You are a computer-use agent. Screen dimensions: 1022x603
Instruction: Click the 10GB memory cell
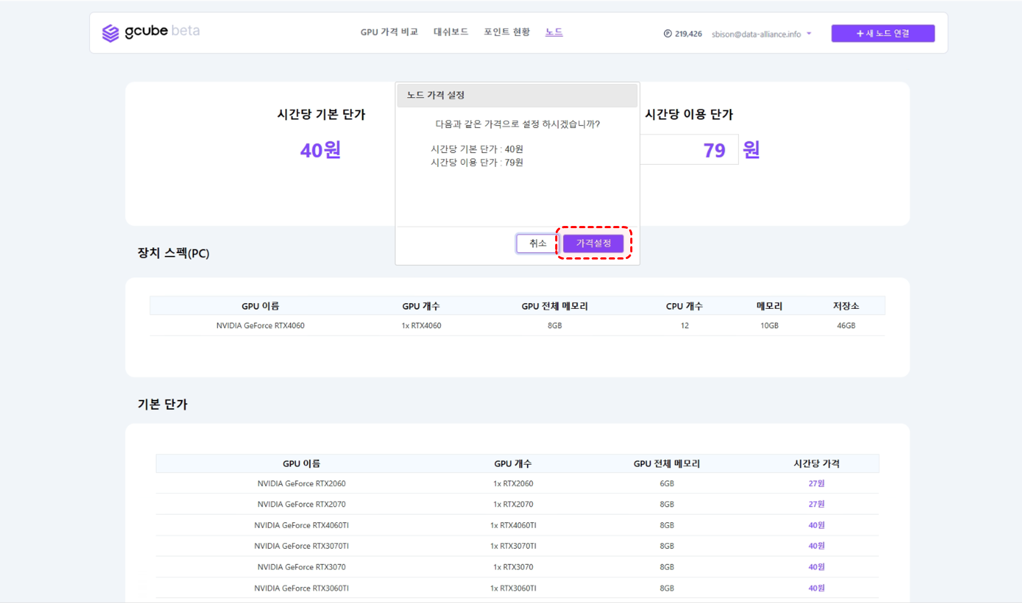coord(769,325)
